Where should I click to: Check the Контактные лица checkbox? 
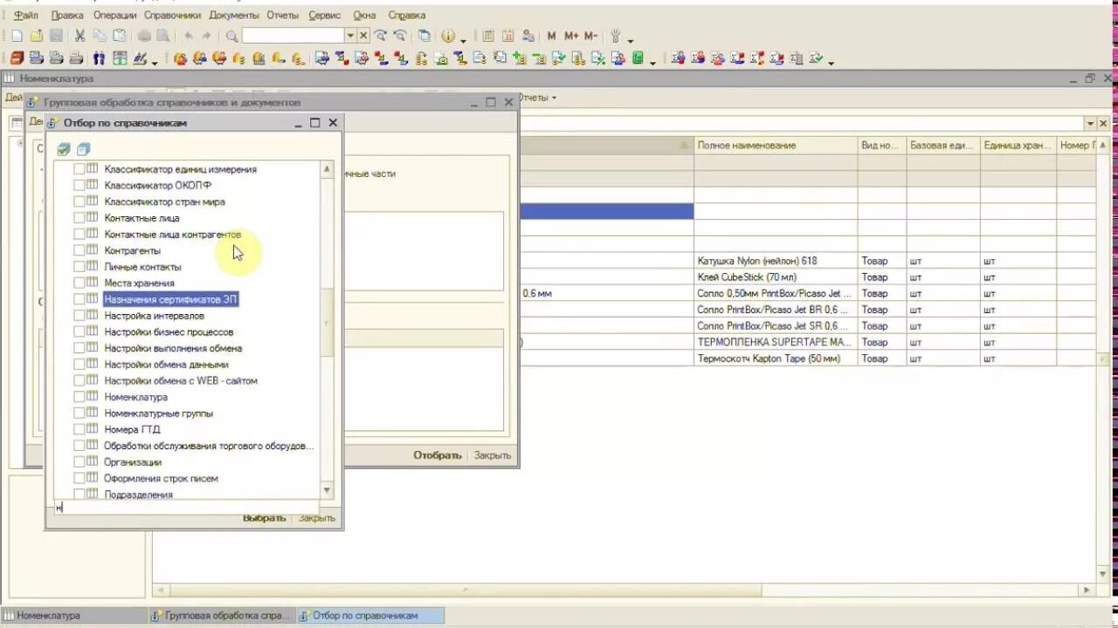coord(79,218)
